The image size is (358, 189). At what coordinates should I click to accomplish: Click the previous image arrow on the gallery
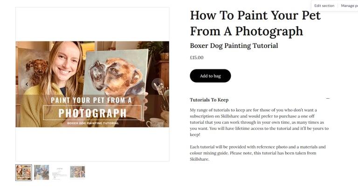(27, 84)
